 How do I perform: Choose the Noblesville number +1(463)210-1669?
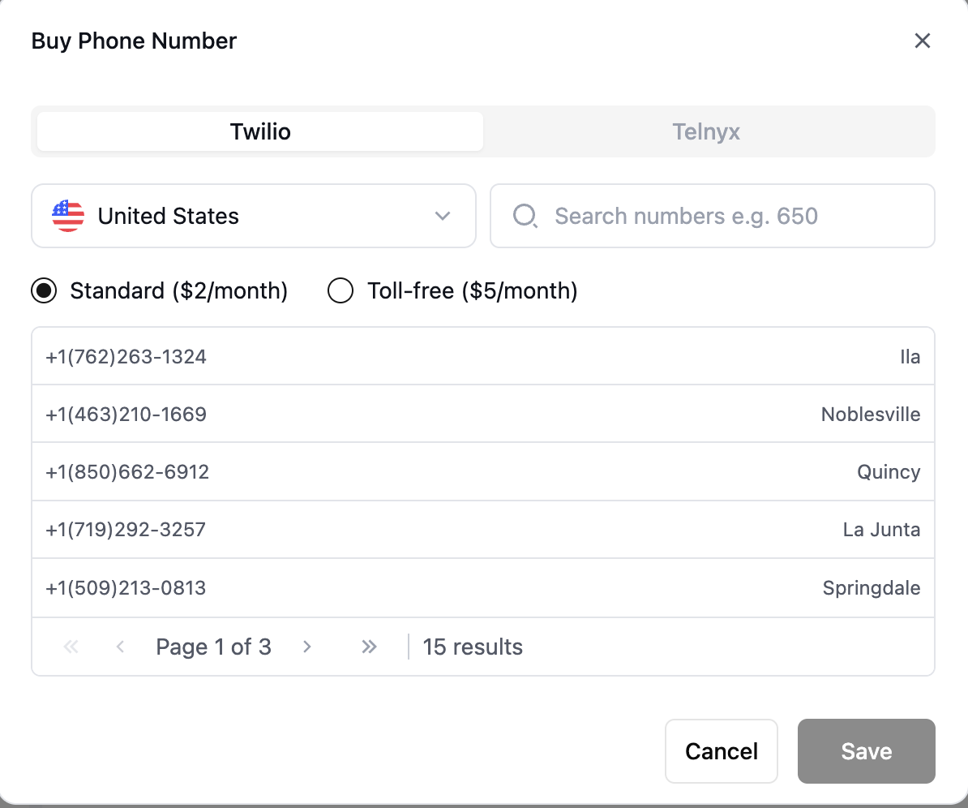point(483,414)
